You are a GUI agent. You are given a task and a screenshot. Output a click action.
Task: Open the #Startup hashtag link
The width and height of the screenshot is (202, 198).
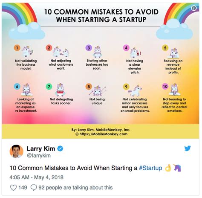pyautogui.click(x=150, y=168)
